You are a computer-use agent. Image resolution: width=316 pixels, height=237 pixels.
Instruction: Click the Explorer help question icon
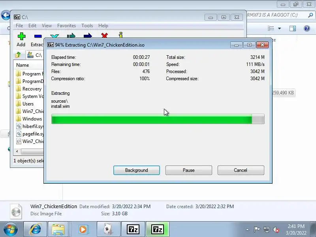pyautogui.click(x=307, y=28)
